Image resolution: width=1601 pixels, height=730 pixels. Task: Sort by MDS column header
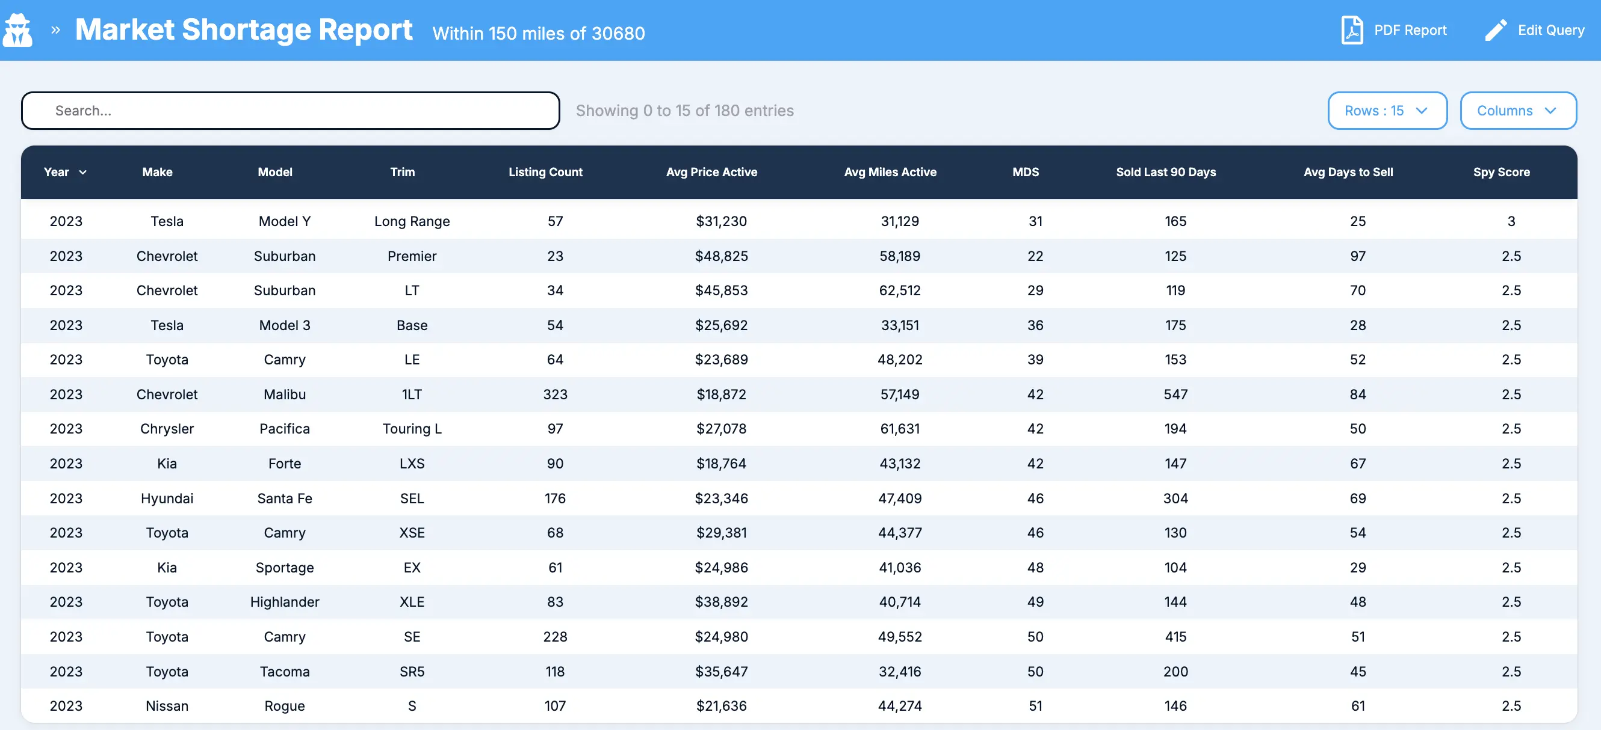(x=1026, y=172)
